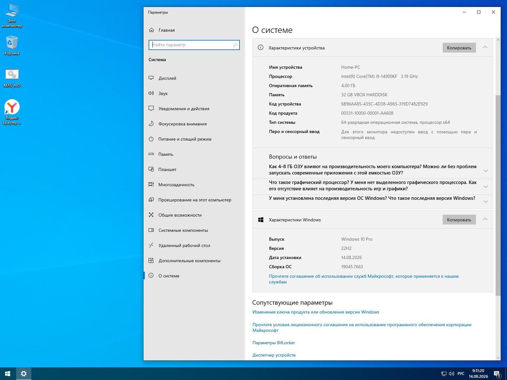507x380 pixels.
Task: Click the info icon beside О системе in sidebar
Action: point(151,275)
